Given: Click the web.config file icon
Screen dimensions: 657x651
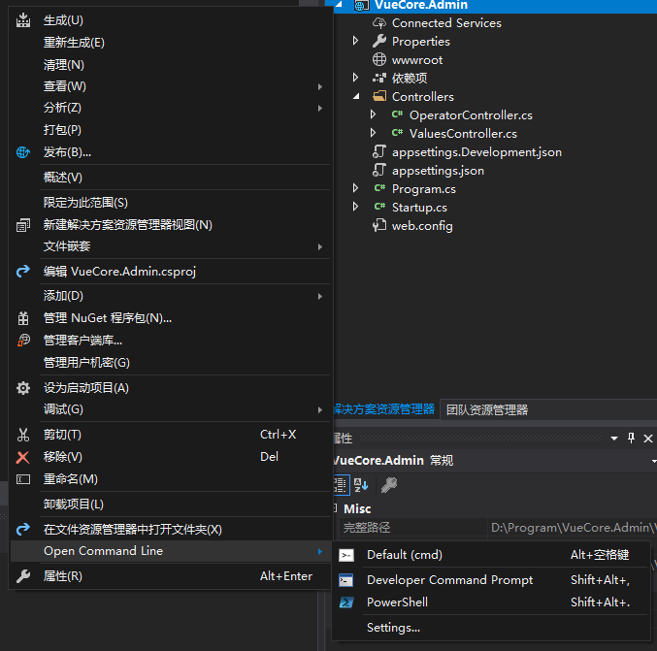Looking at the screenshot, I should (x=379, y=225).
